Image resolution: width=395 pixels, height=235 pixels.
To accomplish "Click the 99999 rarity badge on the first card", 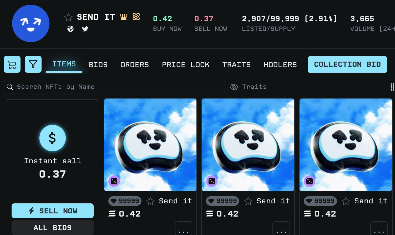I will pos(125,201).
